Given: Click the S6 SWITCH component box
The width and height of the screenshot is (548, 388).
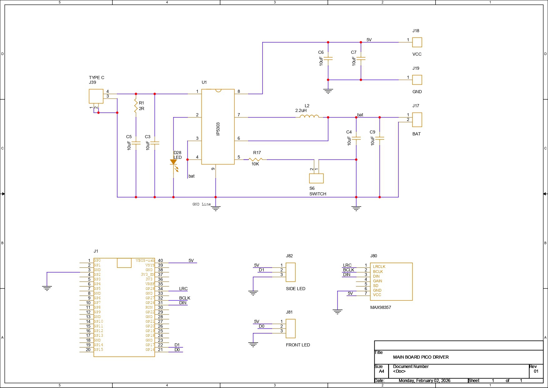Looking at the screenshot, I should (x=316, y=178).
